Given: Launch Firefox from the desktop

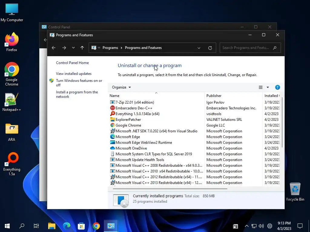Looking at the screenshot, I should coord(12,42).
